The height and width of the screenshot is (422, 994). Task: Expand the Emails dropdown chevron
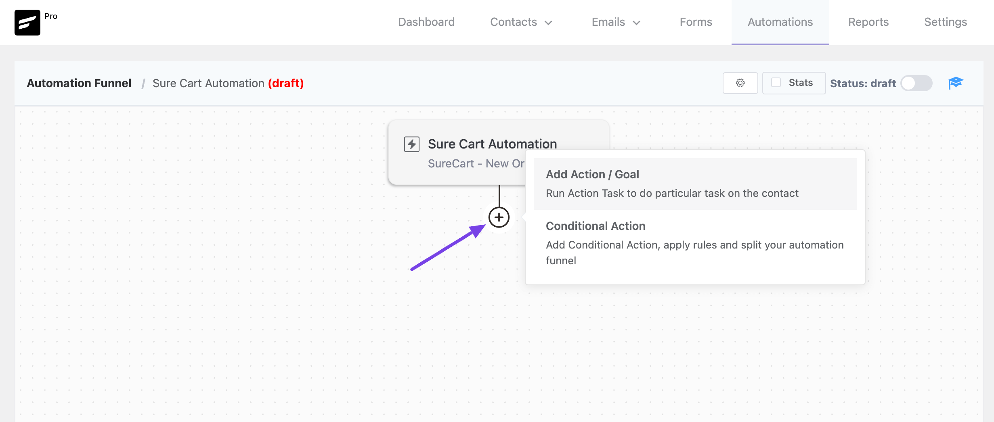(x=637, y=23)
